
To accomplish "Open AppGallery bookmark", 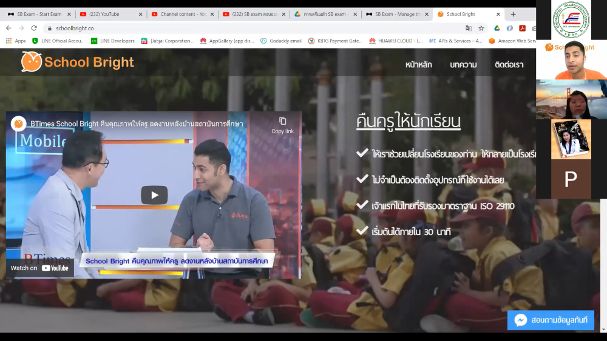I will click(227, 41).
